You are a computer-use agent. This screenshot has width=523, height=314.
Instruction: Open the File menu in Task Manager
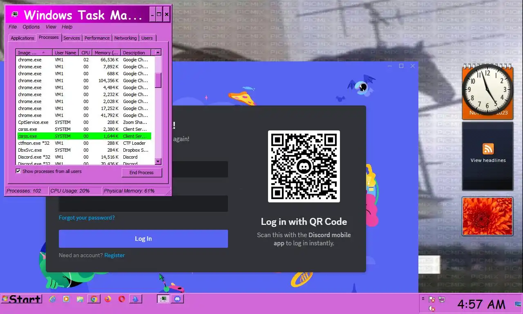13,27
